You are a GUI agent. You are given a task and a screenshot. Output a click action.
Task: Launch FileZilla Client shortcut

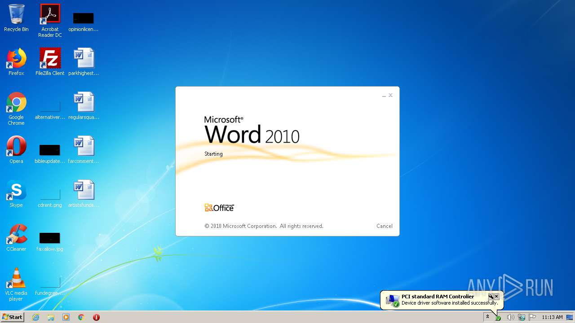coord(50,62)
